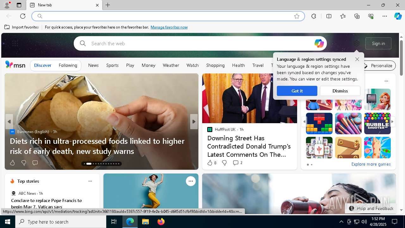Open Top stories more options ellipsis

[90, 181]
